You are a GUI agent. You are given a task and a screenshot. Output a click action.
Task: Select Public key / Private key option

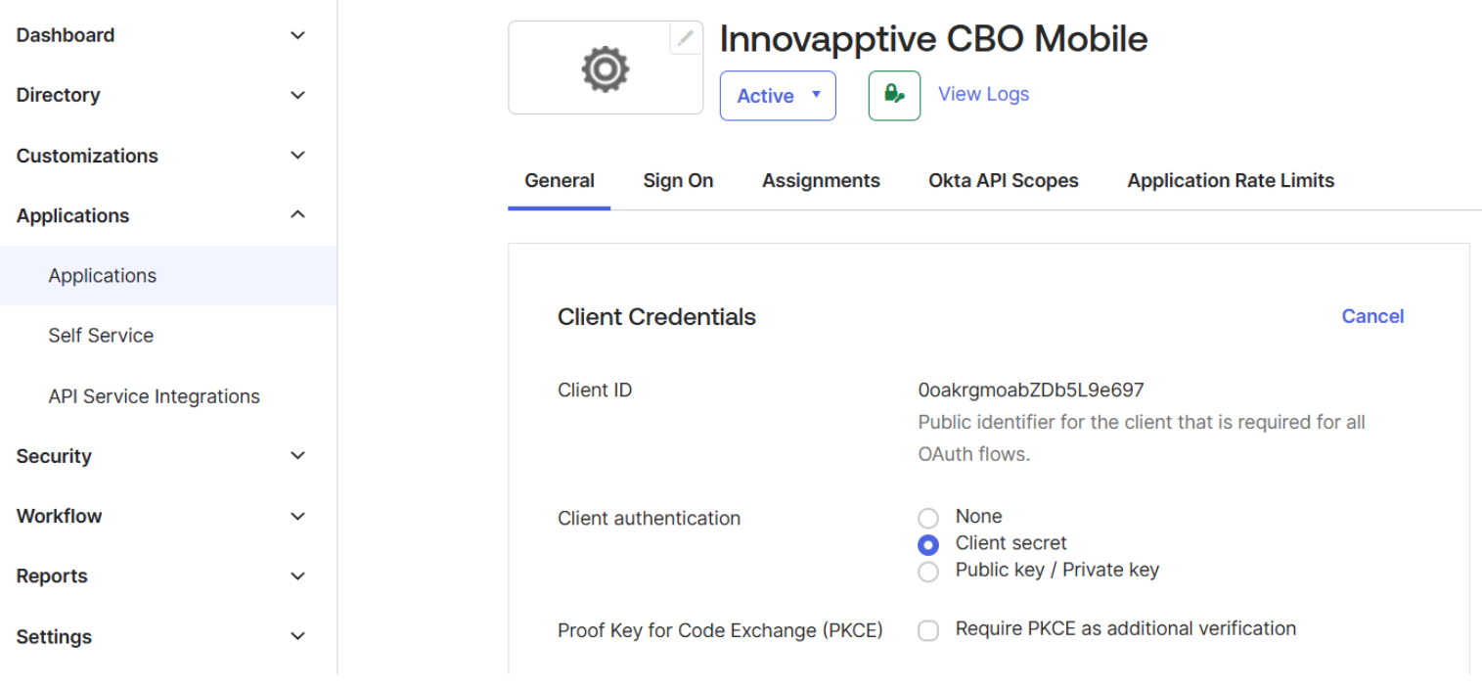[928, 571]
